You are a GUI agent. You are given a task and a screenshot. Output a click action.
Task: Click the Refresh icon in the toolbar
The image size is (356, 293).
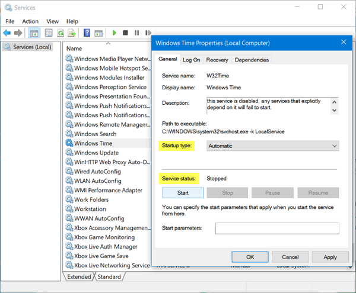tap(59, 33)
